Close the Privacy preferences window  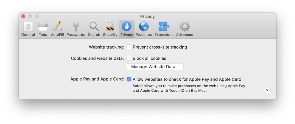[x=23, y=16]
